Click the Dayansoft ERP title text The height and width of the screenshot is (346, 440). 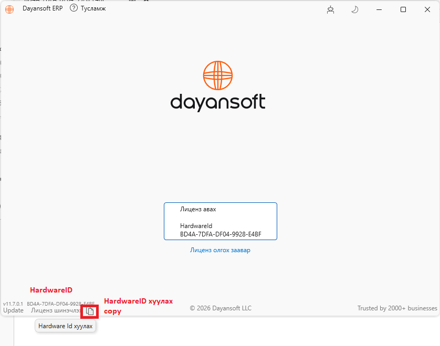43,8
